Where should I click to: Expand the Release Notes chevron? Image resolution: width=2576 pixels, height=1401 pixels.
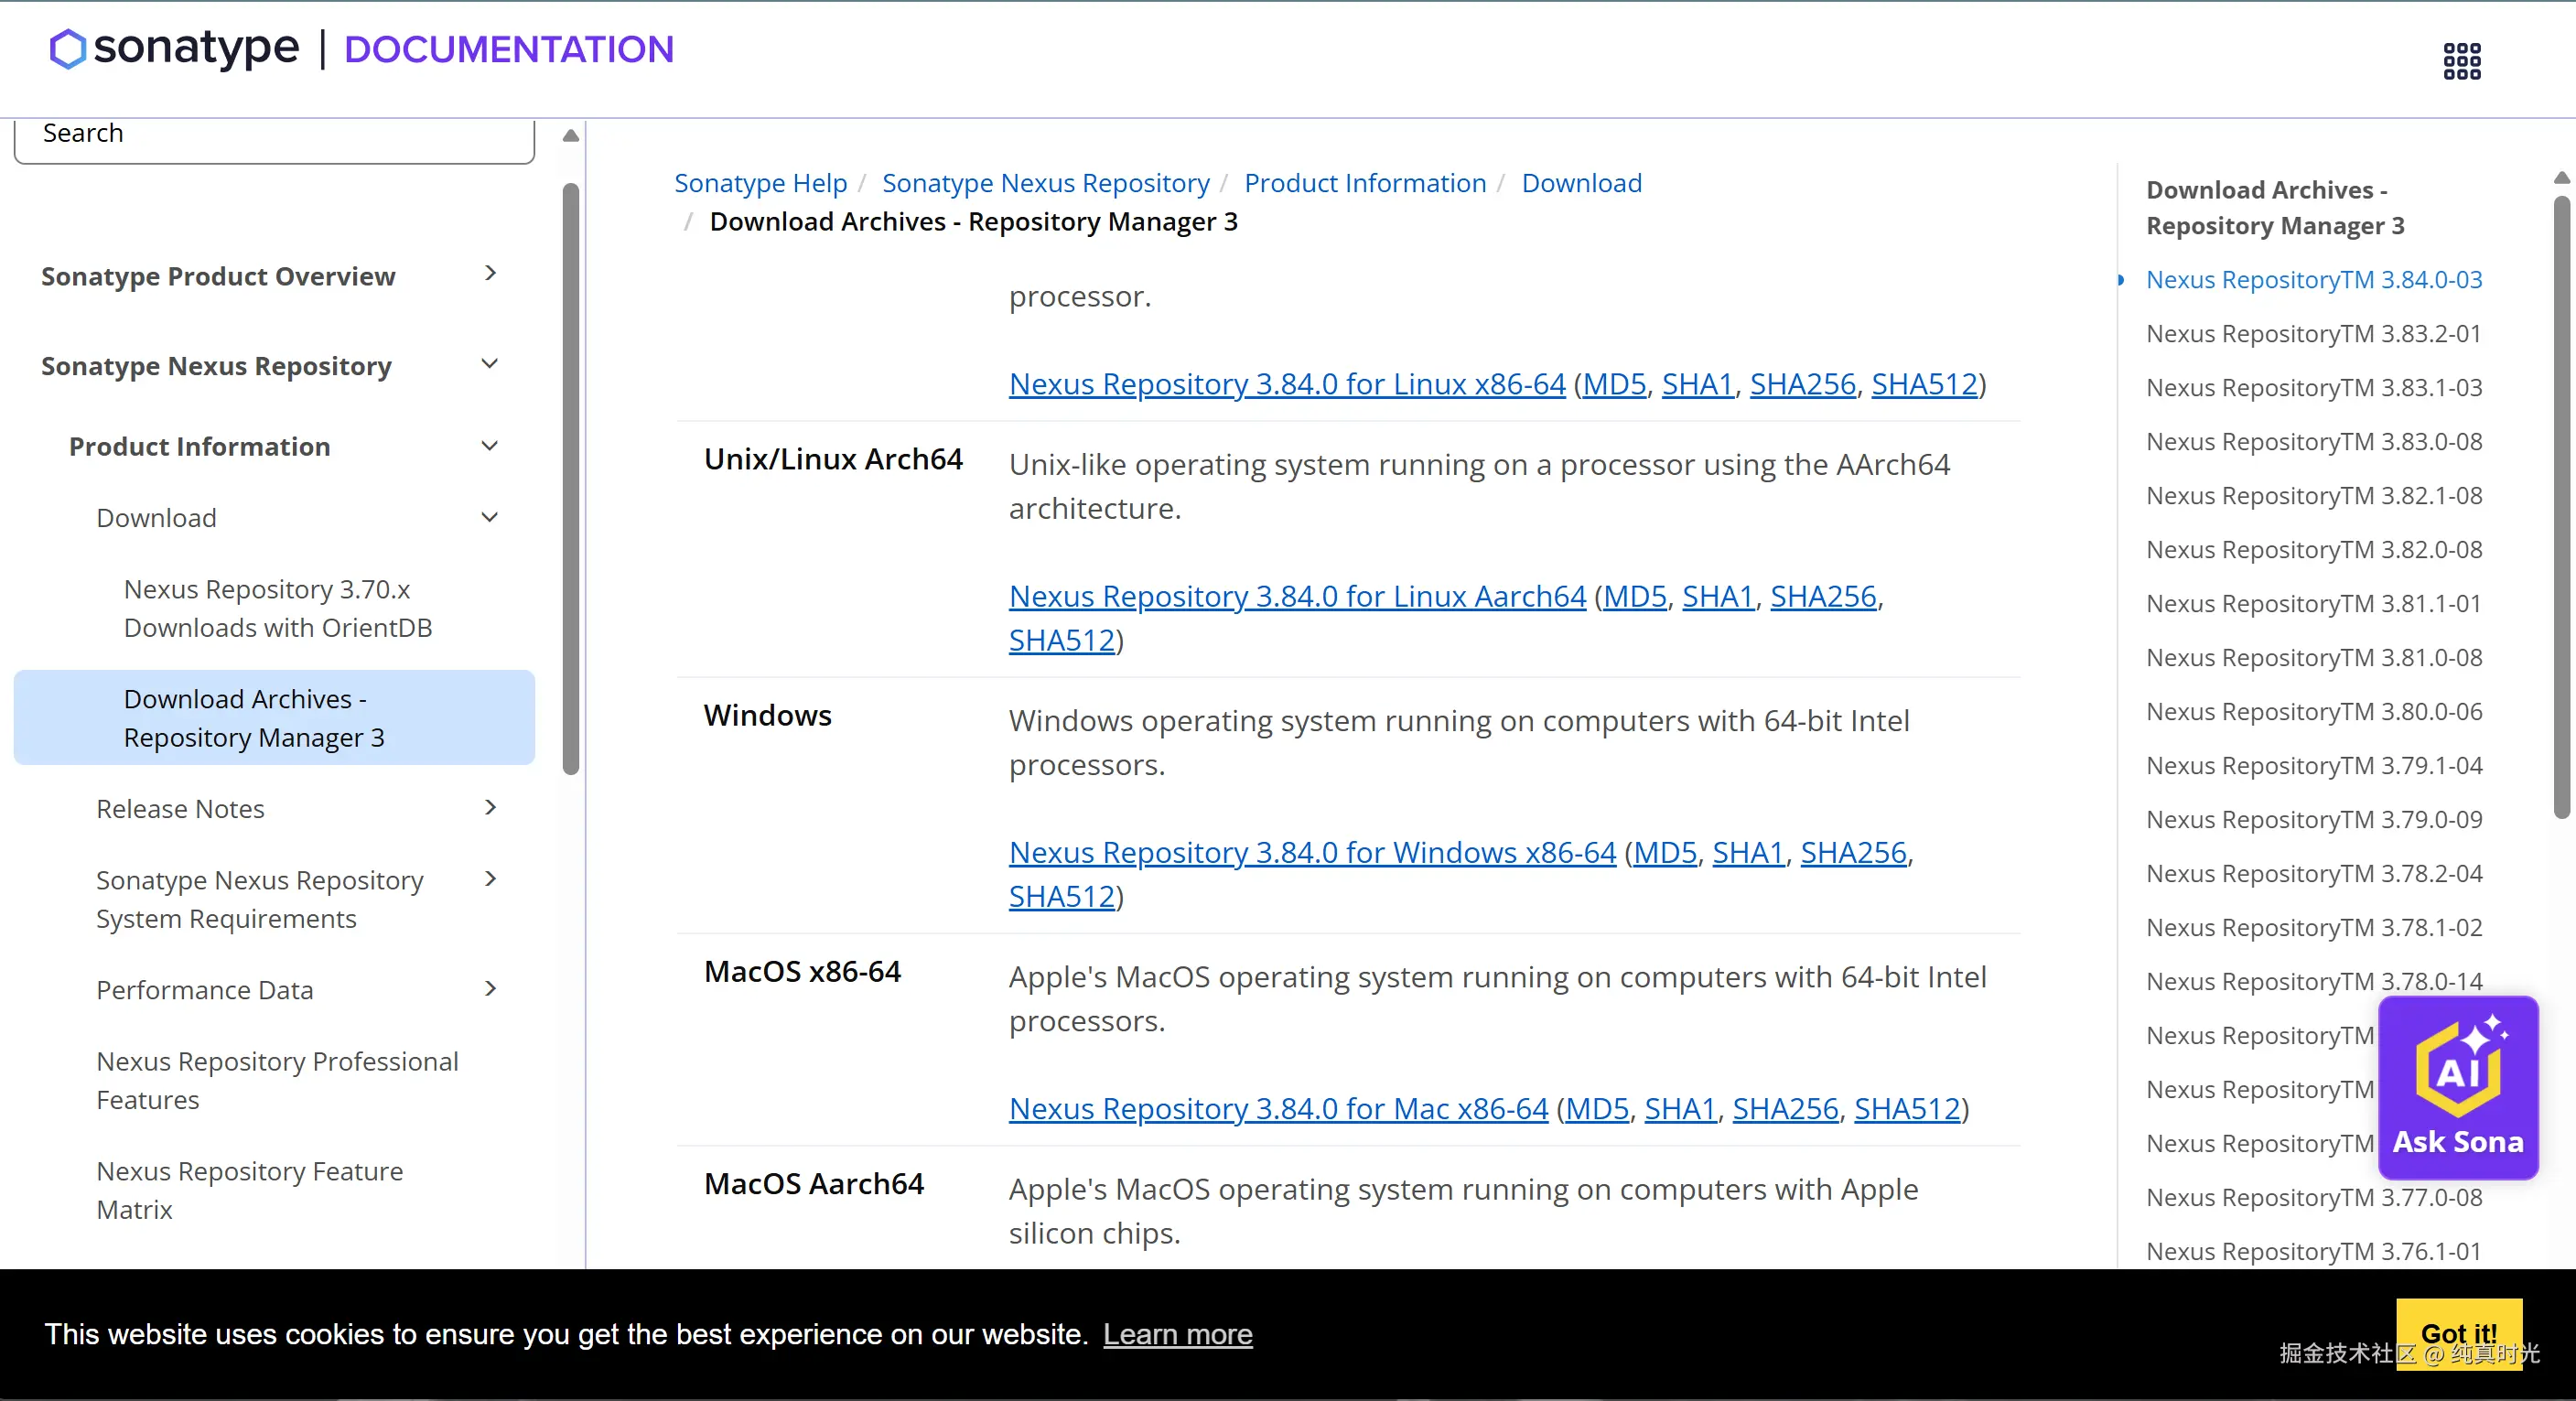pyautogui.click(x=490, y=808)
